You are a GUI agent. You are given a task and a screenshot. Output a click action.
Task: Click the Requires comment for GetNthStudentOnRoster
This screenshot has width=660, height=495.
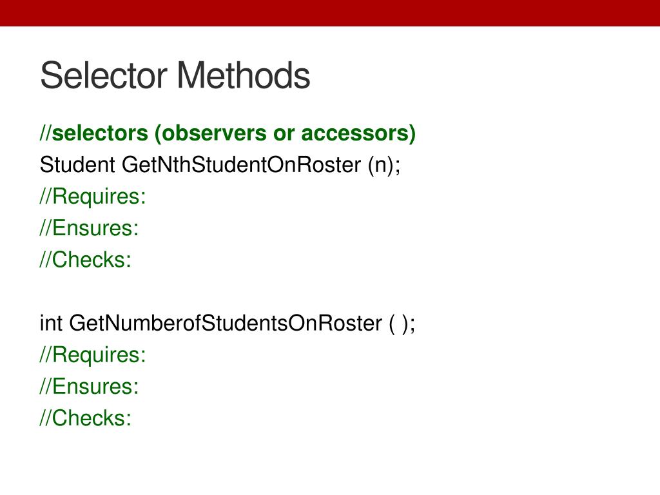click(x=93, y=197)
